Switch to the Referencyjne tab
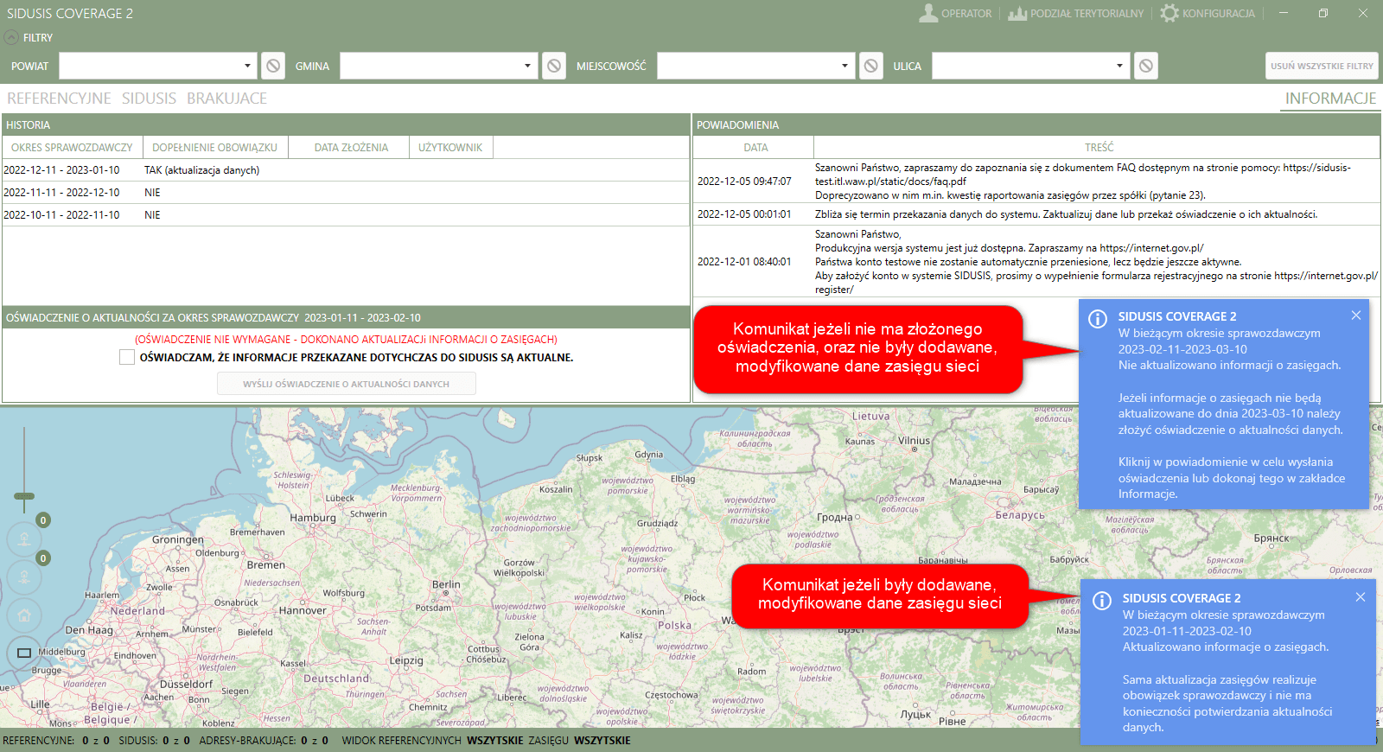 tap(59, 99)
